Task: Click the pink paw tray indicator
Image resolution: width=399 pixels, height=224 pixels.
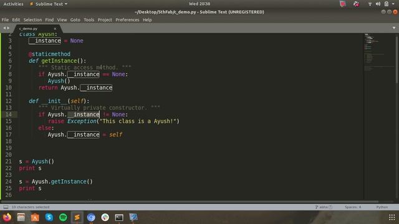Action: (356, 4)
